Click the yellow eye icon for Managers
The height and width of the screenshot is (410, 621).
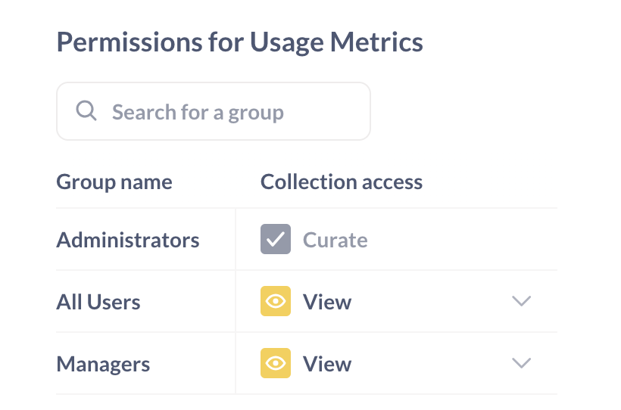pyautogui.click(x=276, y=363)
